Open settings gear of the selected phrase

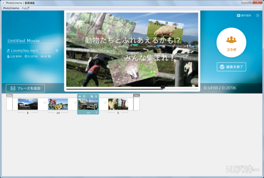(84, 96)
